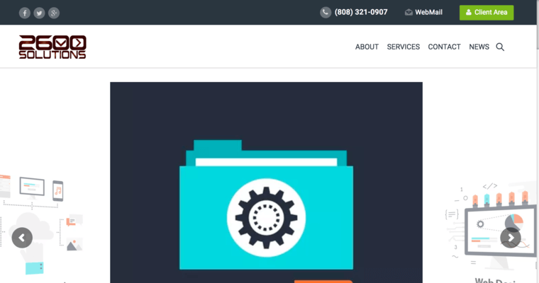Open the CONTACT menu item
This screenshot has width=539, height=283.
pos(444,47)
